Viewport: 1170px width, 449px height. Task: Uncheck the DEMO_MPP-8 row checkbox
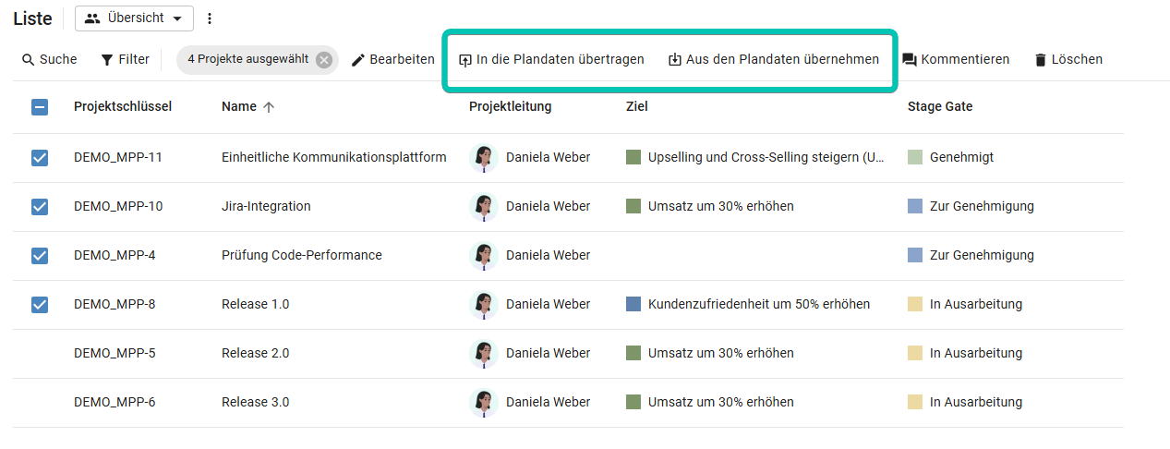pos(40,304)
